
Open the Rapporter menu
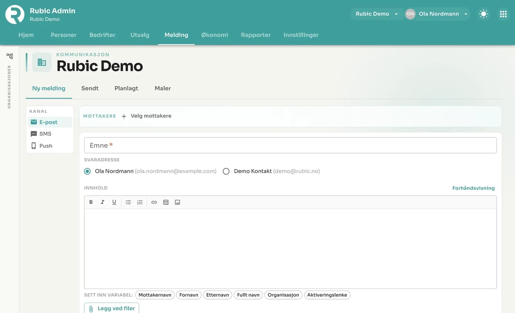[x=256, y=35]
